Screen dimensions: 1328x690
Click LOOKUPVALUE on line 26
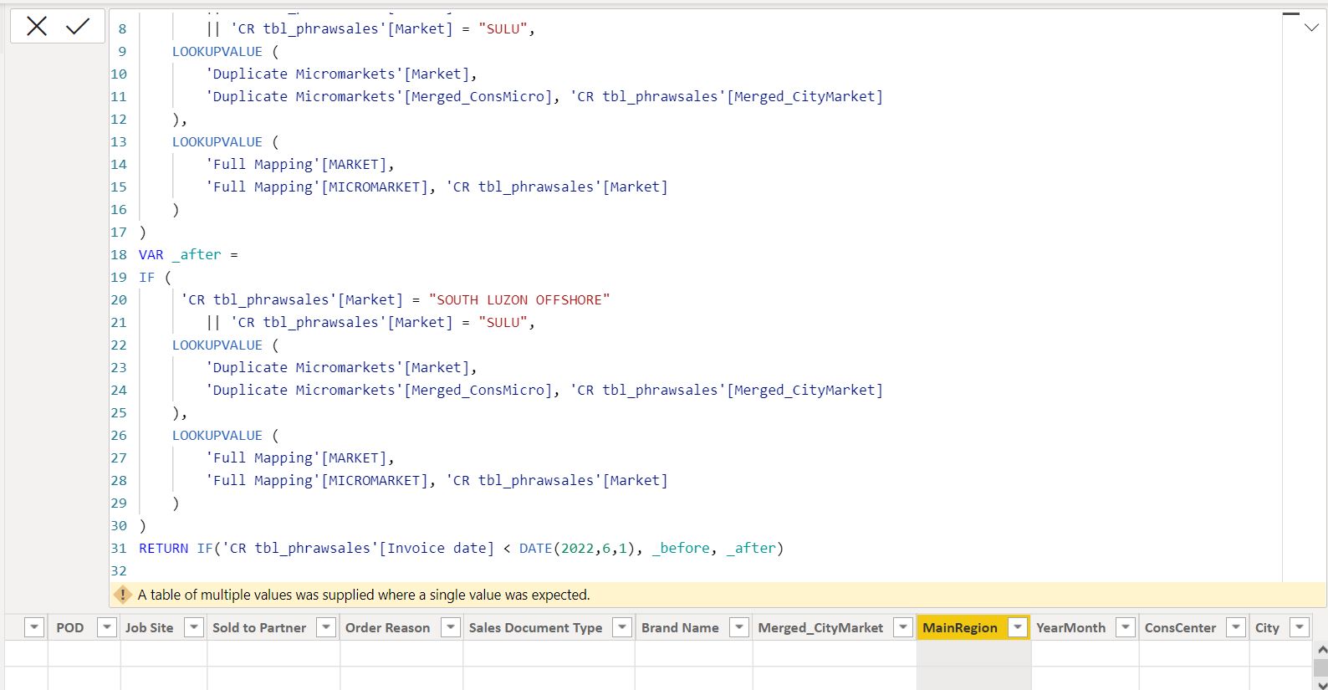tap(217, 435)
